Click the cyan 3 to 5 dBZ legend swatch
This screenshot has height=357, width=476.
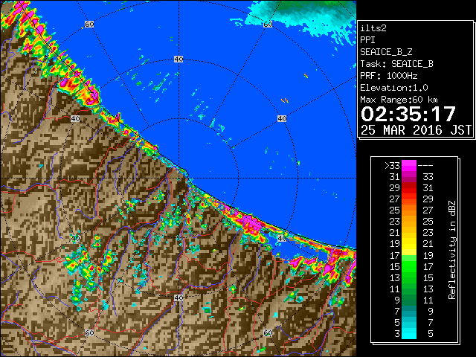click(408, 334)
